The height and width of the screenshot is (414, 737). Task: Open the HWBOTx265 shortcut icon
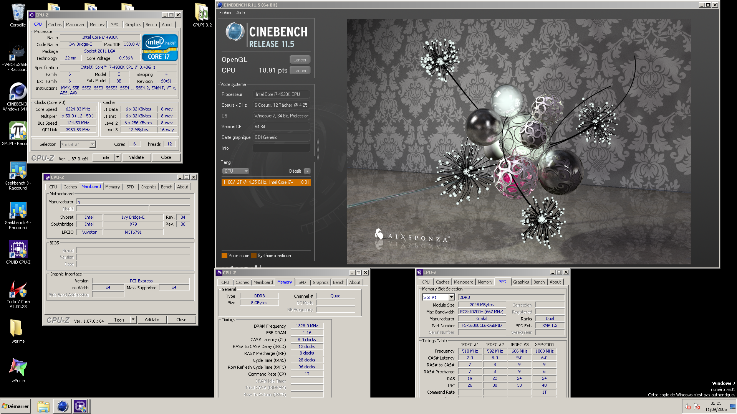(18, 52)
